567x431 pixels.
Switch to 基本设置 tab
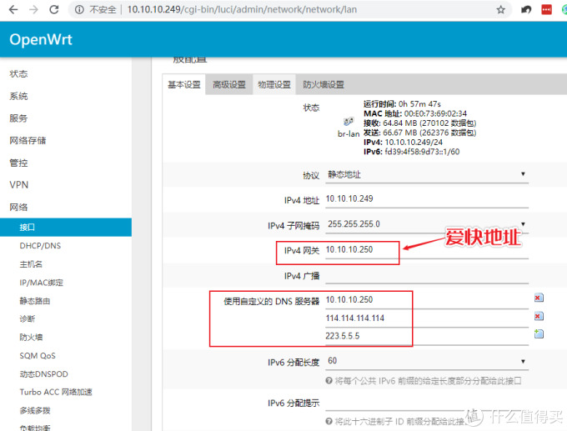[x=183, y=84]
